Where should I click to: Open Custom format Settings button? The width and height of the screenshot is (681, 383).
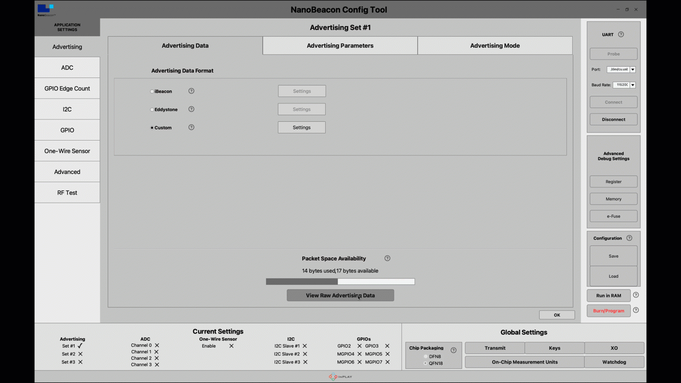pyautogui.click(x=301, y=127)
